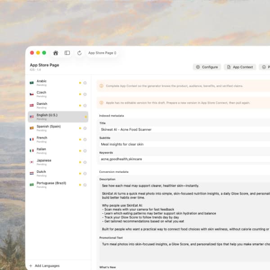Click the refresh arrow icon

(79, 53)
